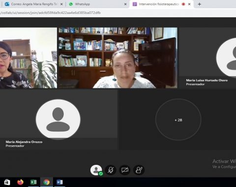Image resolution: width=236 pixels, height=187 pixels.
Task: Open Word from the taskbar
Action: (59, 182)
